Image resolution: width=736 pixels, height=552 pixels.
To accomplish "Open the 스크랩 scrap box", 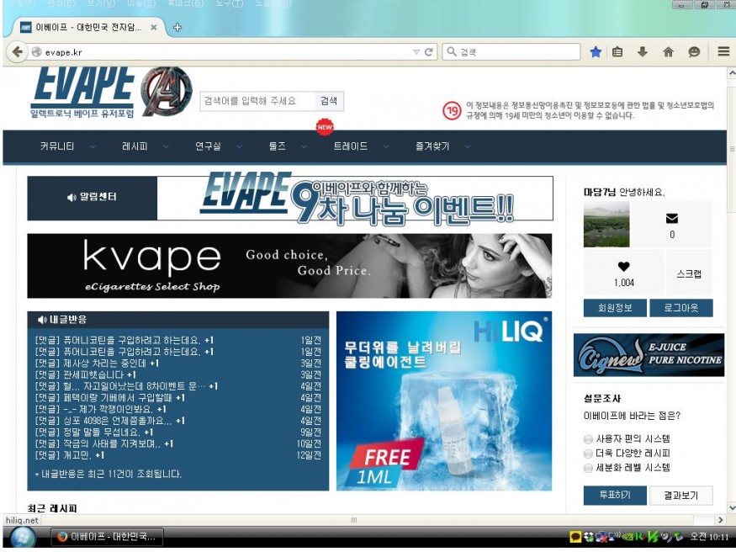I will pos(689,273).
